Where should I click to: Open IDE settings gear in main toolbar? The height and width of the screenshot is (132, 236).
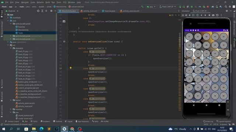(230, 7)
